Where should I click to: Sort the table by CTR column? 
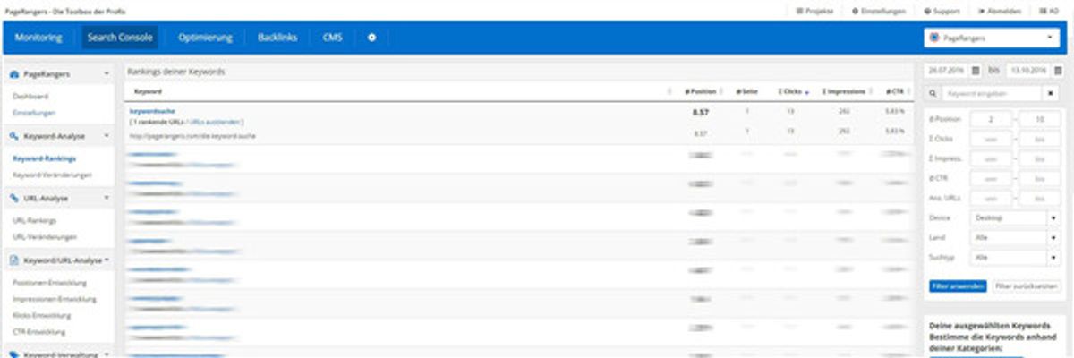[x=894, y=91]
